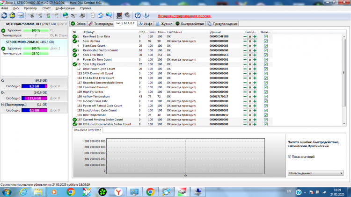Click the disk with clock toolbar icon
This screenshot has height=197, width=351.
(39, 15)
